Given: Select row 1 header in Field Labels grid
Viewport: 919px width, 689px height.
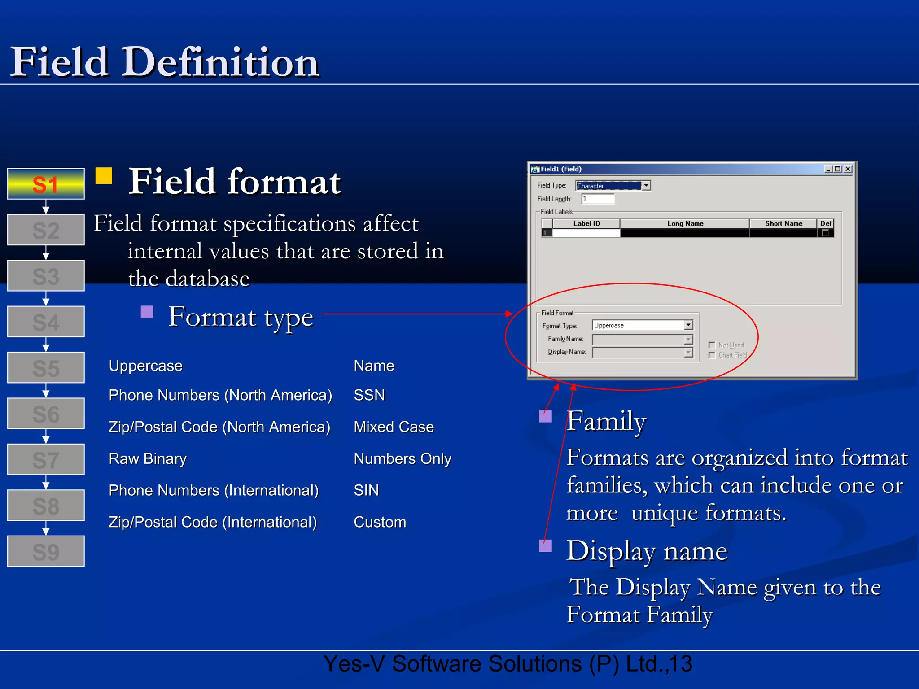Looking at the screenshot, I should tap(547, 233).
